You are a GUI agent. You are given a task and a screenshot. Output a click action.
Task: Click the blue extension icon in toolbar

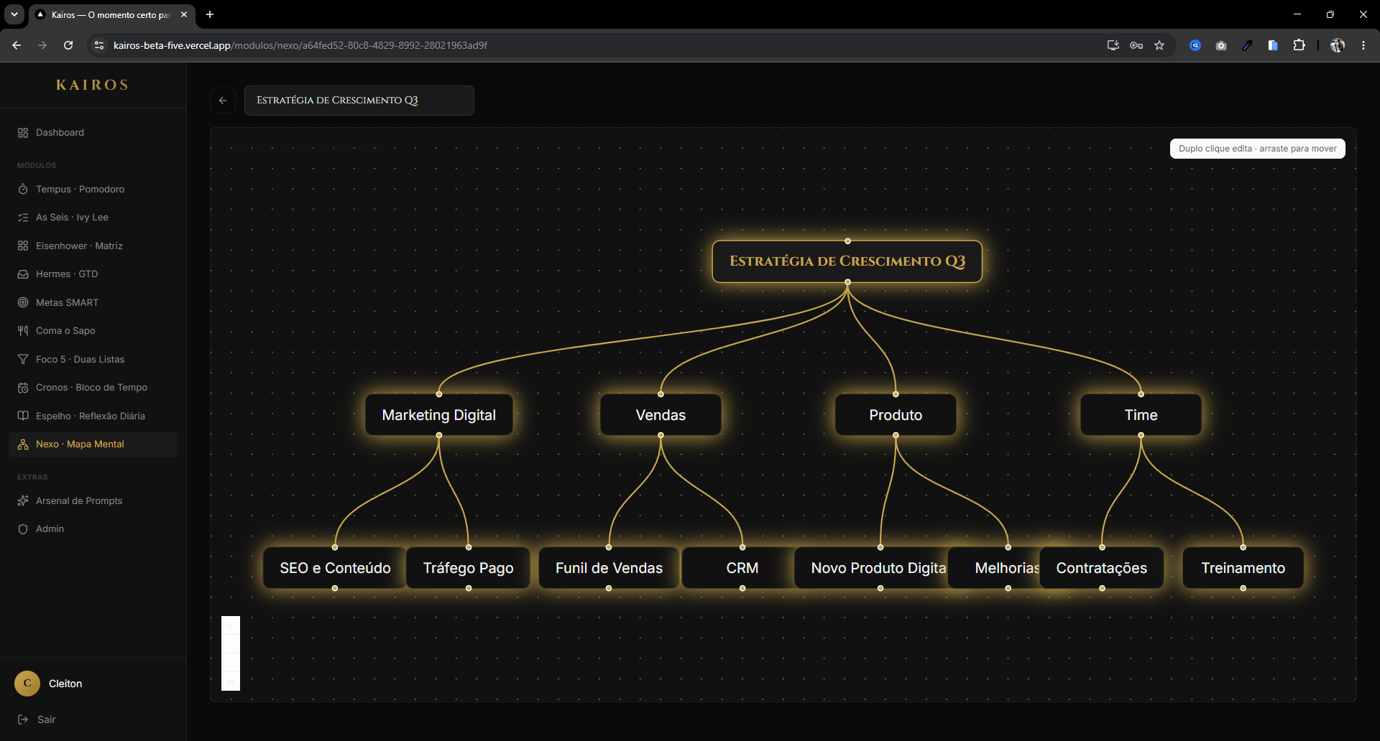[x=1195, y=45]
